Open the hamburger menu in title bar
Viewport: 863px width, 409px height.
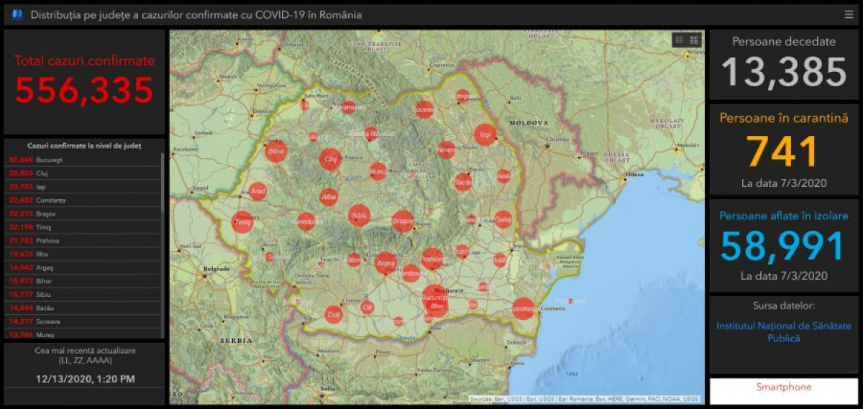[x=849, y=14]
